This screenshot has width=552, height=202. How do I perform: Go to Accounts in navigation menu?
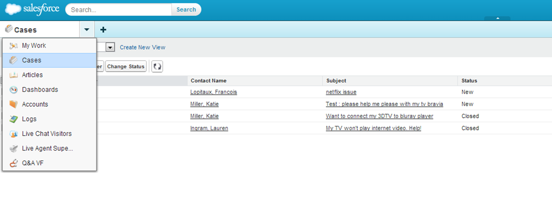click(49, 105)
